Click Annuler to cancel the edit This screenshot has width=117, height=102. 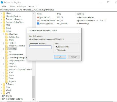click(x=74, y=57)
